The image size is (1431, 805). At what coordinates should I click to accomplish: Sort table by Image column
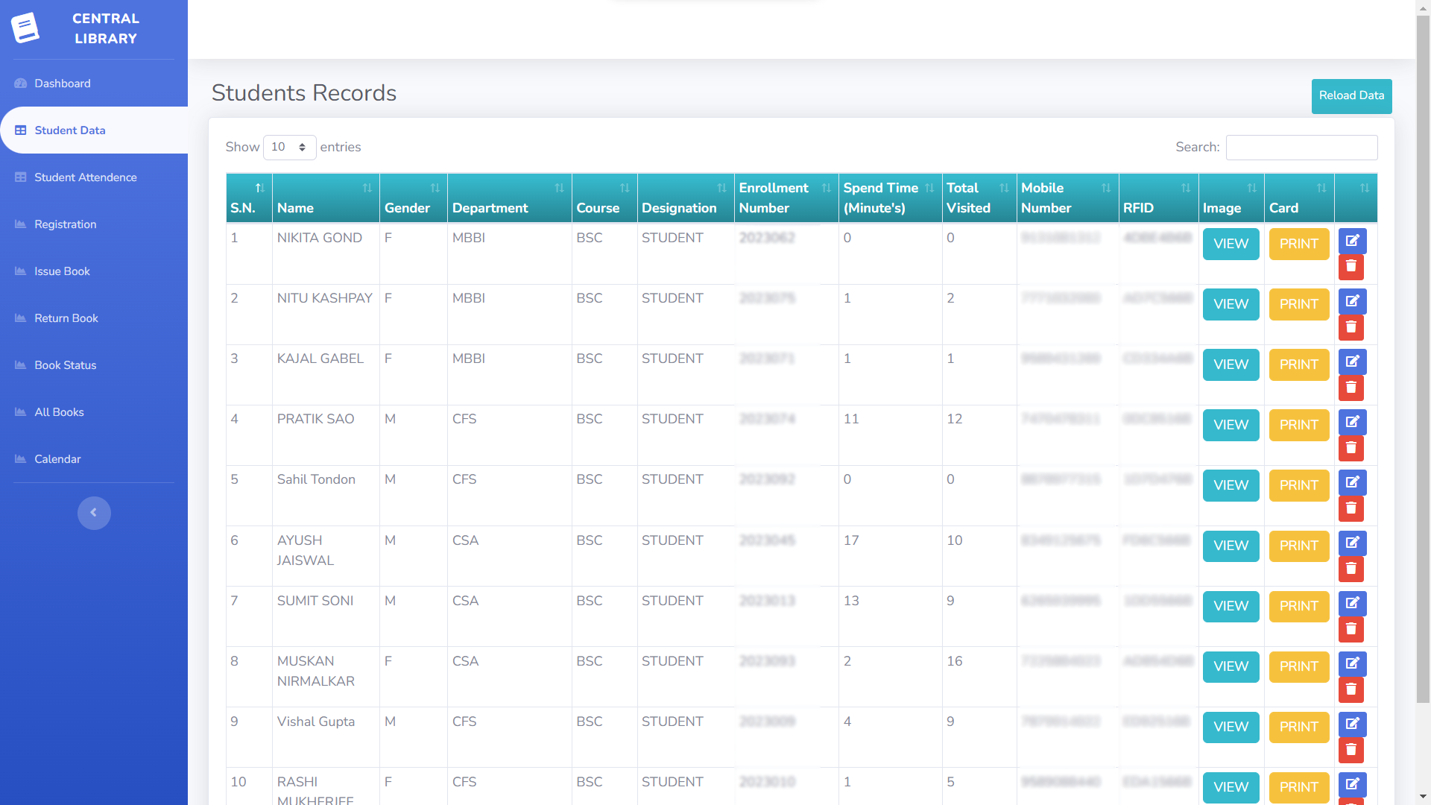tap(1231, 198)
